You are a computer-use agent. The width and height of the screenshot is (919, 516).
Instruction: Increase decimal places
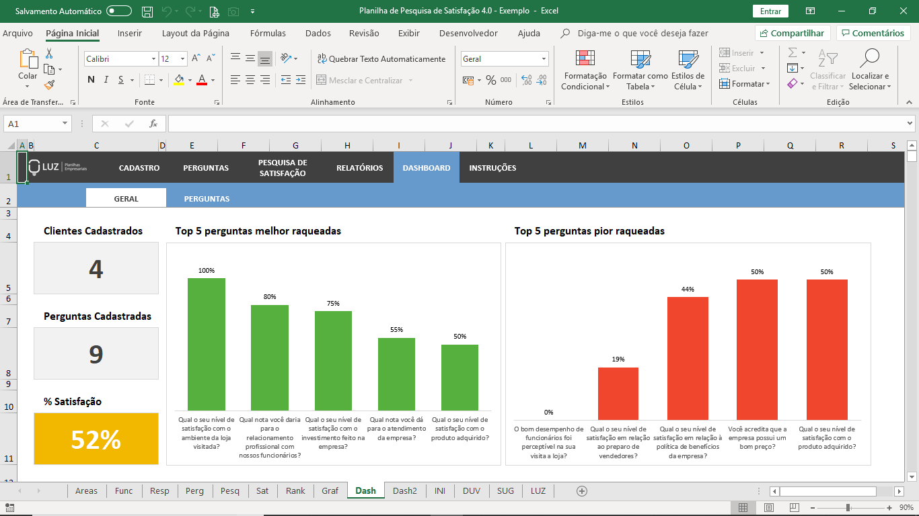(x=525, y=80)
